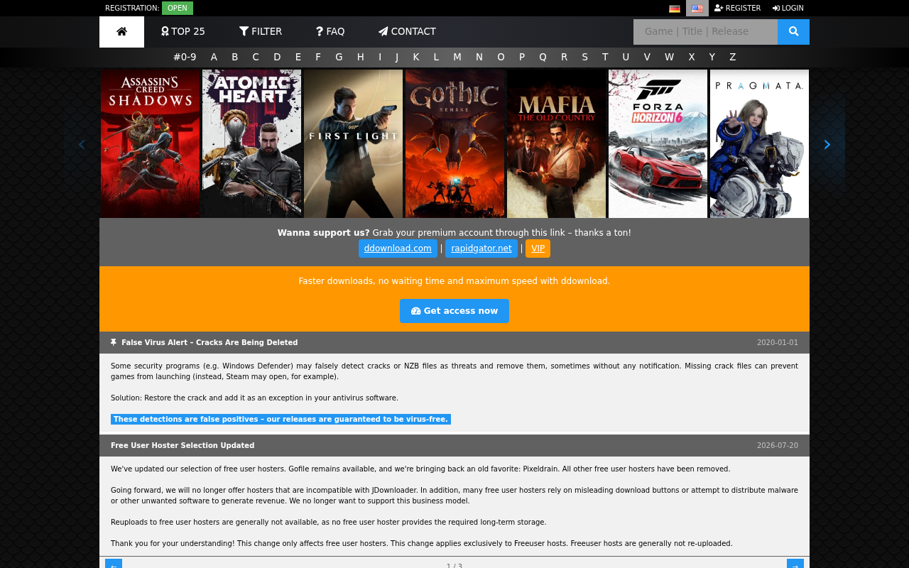Open Mafia The Old Country cover
Screen dimensions: 909x568
pos(556,143)
